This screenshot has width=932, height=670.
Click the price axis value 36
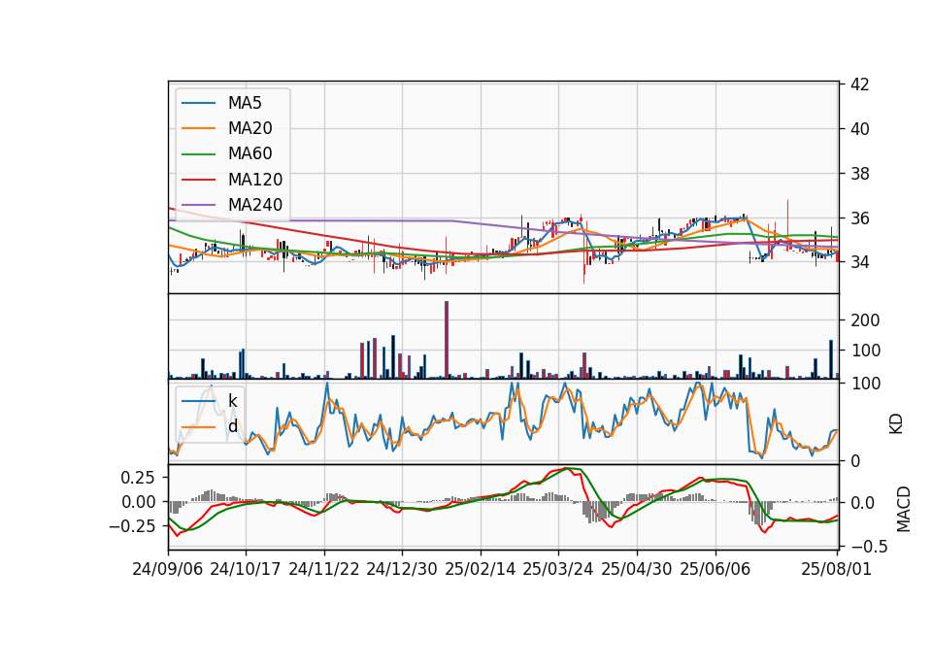(859, 218)
